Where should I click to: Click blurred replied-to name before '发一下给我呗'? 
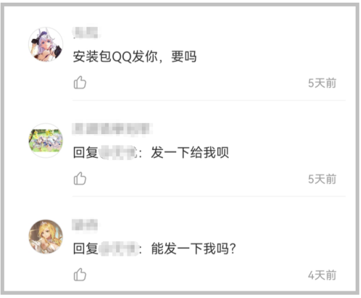coord(118,153)
